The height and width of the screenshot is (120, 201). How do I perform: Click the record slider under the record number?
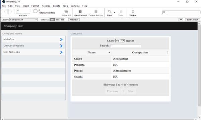[x=23, y=13]
